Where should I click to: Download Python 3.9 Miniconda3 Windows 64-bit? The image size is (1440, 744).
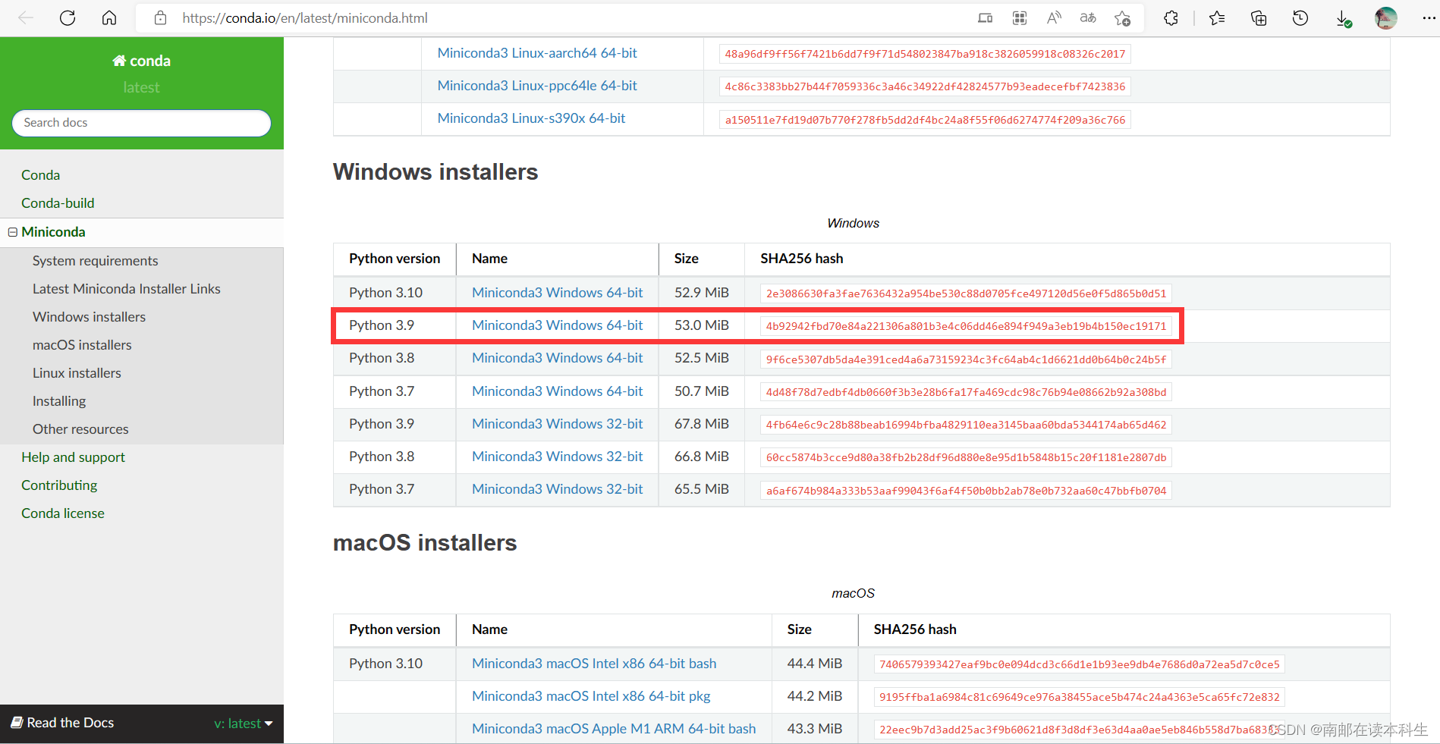pos(557,325)
